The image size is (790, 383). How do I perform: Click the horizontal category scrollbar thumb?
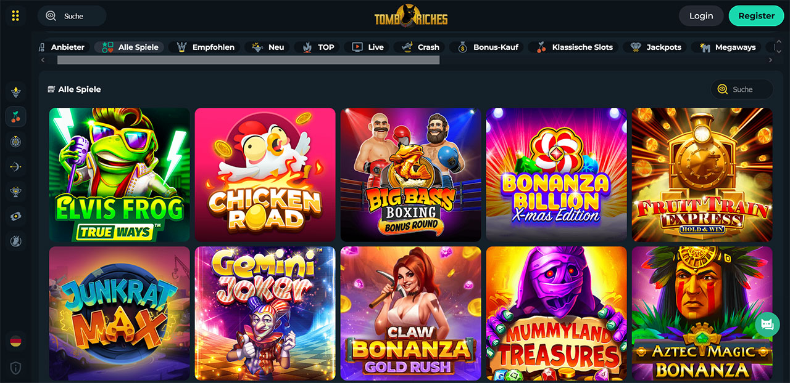point(248,60)
